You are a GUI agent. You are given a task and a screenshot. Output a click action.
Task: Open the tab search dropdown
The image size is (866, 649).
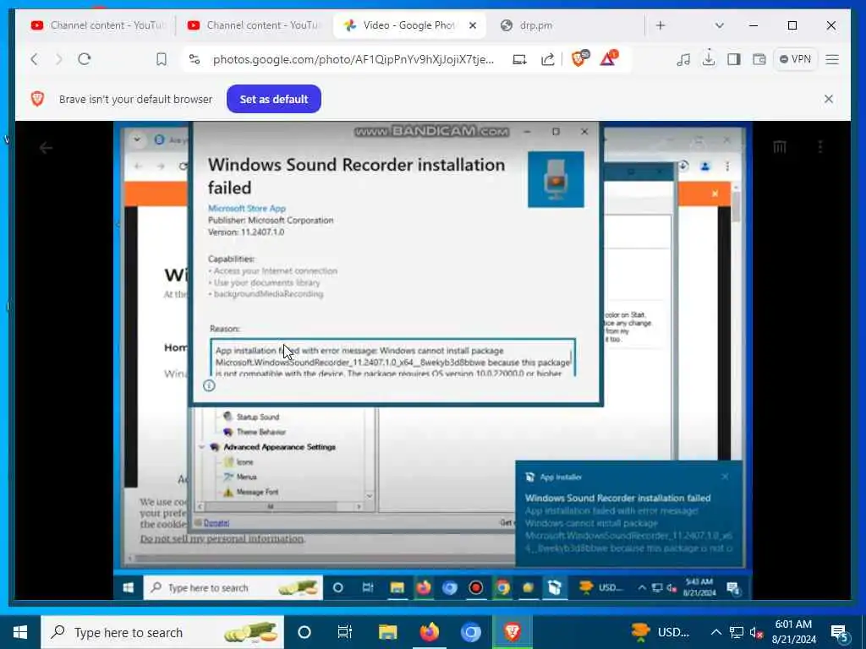[x=719, y=25]
